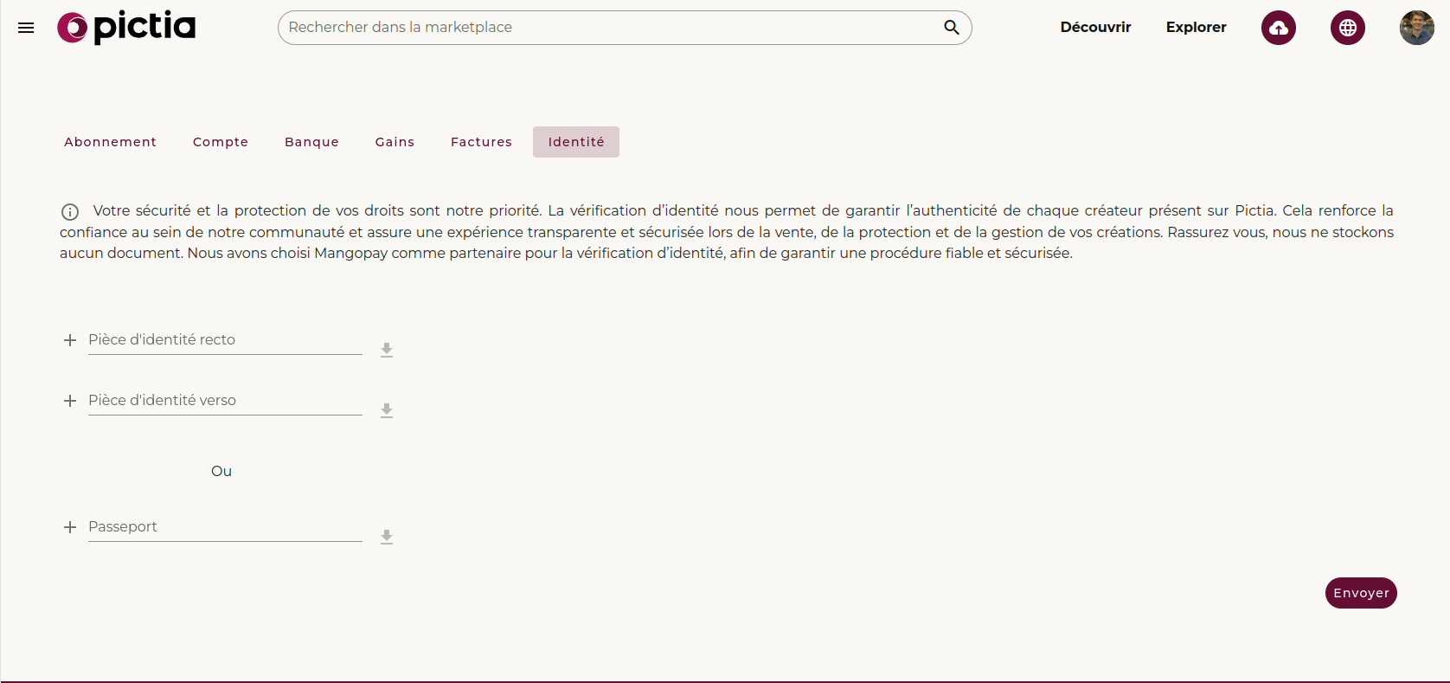Click plus icon next to Passeport

(70, 527)
